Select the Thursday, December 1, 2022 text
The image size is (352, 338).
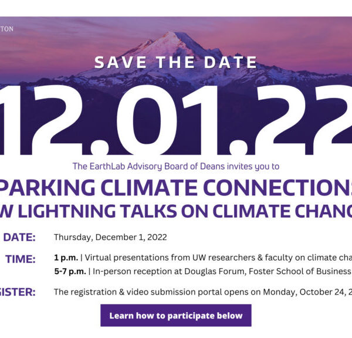[x=110, y=238]
